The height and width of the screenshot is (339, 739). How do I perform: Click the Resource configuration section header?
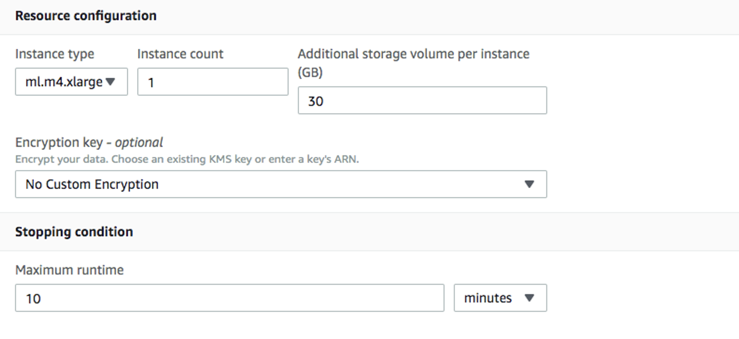86,16
